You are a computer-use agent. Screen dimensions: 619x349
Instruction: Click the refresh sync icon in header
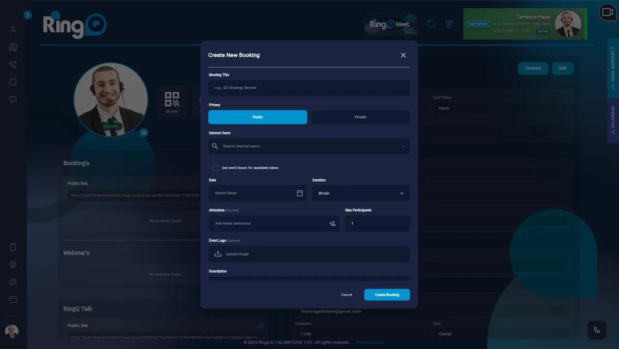point(431,24)
